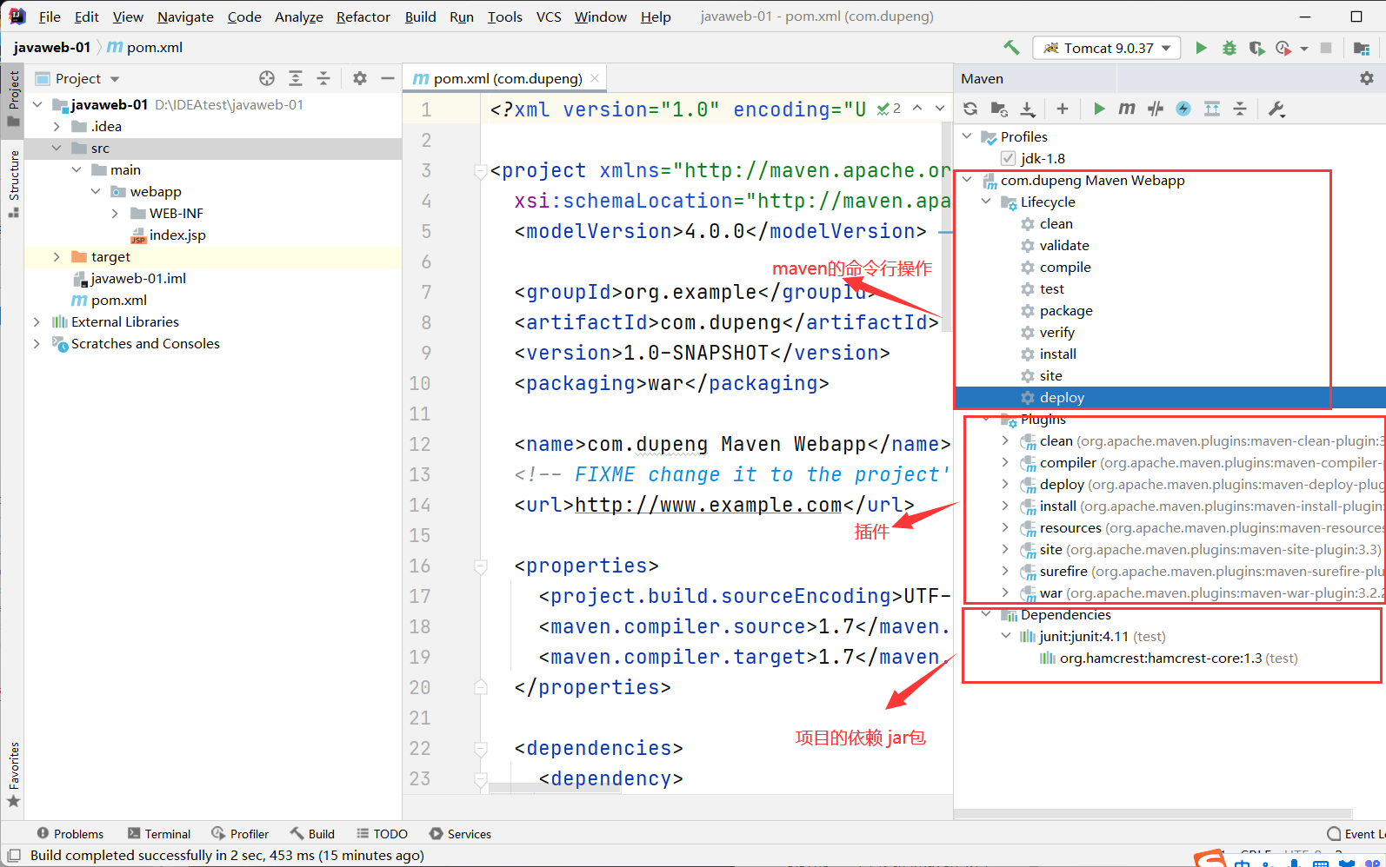Open the Structure tool window sidebar tab
Viewport: 1386px width, 867px height.
point(13,183)
